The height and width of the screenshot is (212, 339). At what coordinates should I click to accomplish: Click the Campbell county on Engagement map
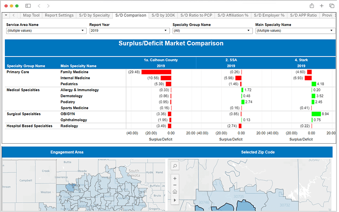point(26,180)
